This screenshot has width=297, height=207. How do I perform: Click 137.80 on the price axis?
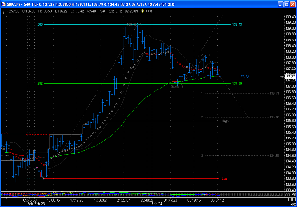[290, 63]
